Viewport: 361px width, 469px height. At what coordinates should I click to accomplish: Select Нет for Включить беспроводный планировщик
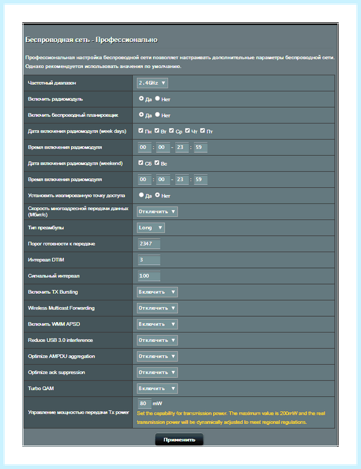(x=157, y=114)
